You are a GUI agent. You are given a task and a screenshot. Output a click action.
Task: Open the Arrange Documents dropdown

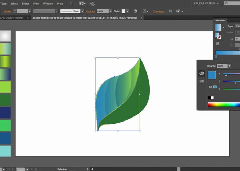tap(83, 4)
